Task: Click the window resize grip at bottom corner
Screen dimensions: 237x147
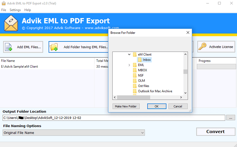Action: (235, 145)
